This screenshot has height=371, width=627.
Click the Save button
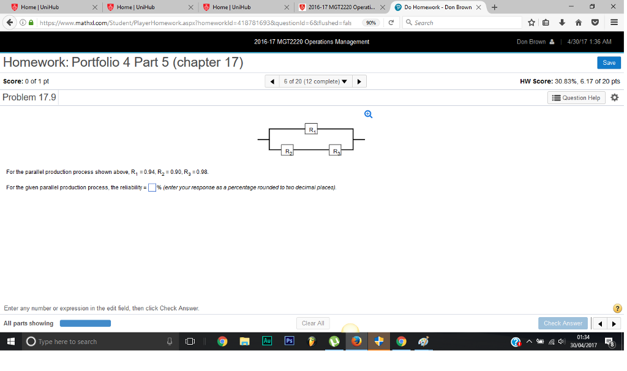(610, 62)
